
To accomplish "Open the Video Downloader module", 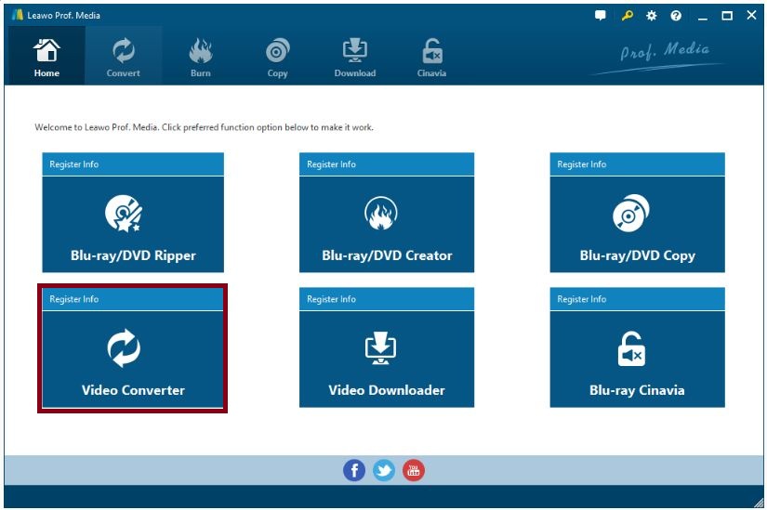I will point(387,359).
